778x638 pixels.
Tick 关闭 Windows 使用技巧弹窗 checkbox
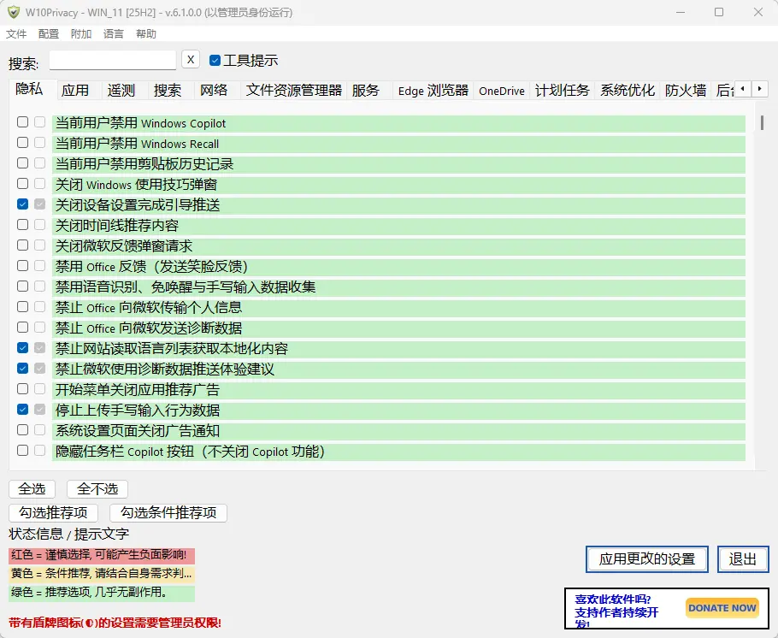[22, 184]
